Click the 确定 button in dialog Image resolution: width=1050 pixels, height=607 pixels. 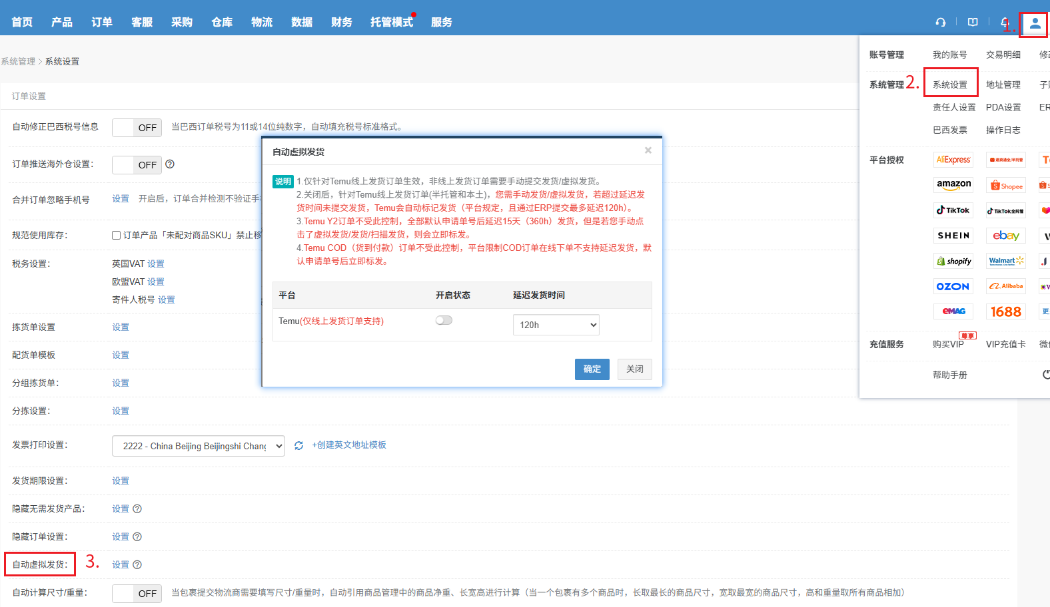pyautogui.click(x=592, y=369)
